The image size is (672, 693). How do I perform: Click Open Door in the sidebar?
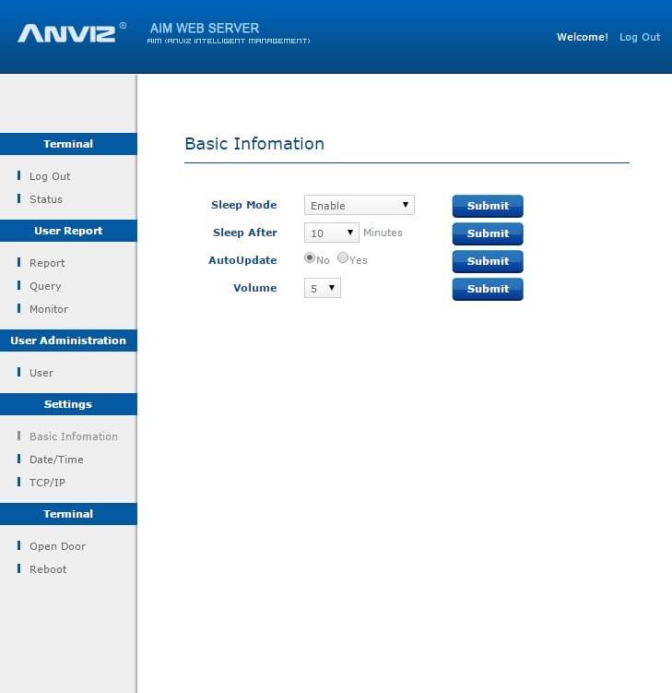57,546
